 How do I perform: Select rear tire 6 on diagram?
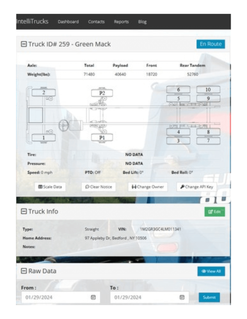pos(178,90)
